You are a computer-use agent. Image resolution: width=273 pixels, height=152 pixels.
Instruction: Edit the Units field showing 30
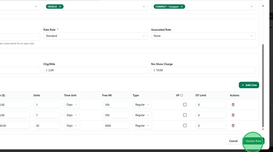(x=47, y=126)
